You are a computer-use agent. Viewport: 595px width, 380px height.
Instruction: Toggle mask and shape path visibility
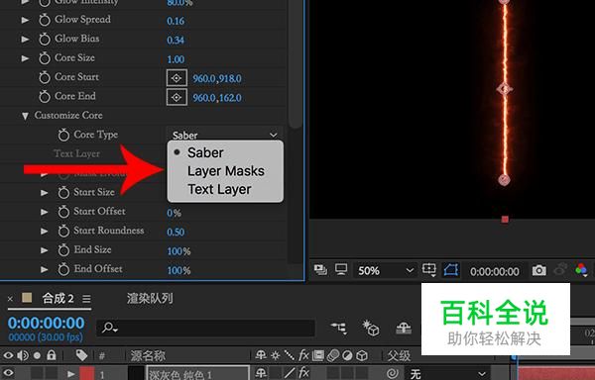[451, 270]
